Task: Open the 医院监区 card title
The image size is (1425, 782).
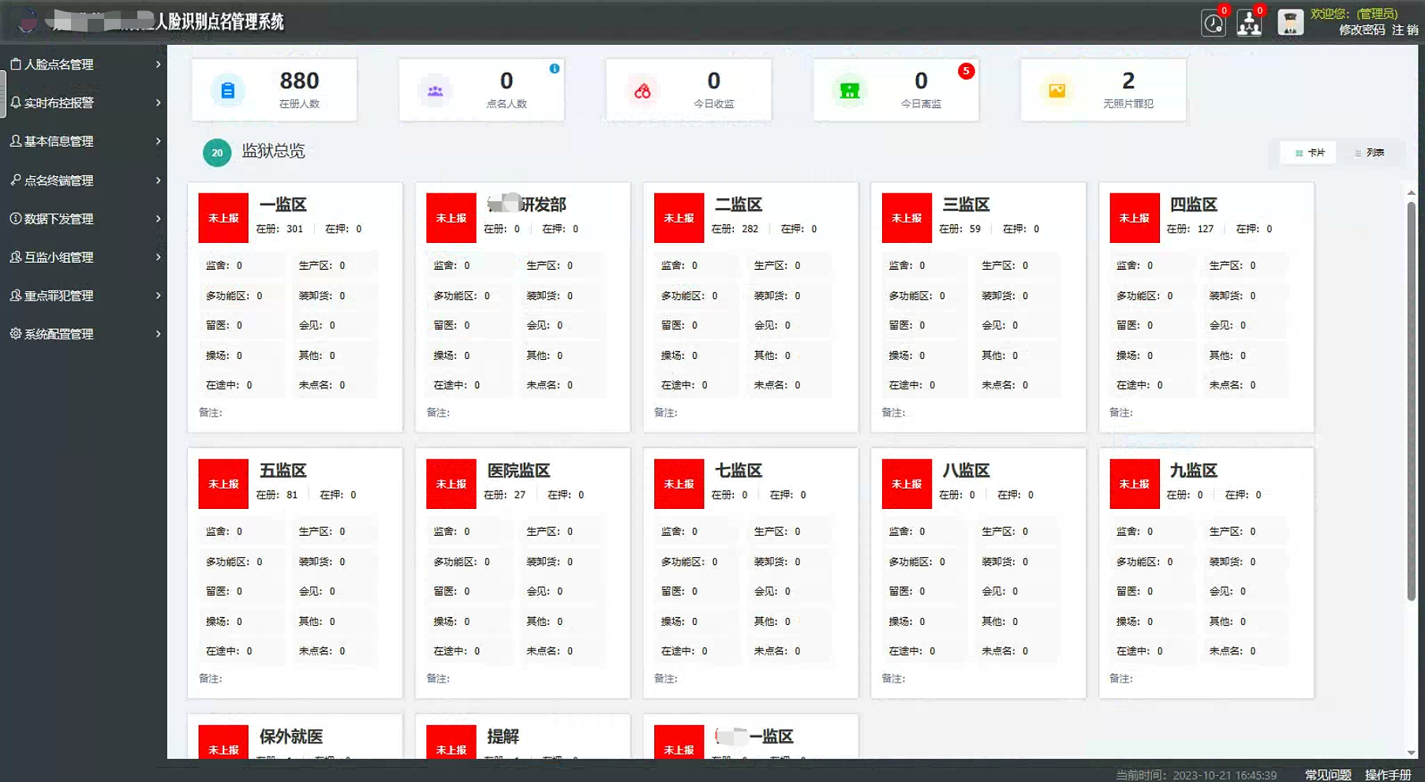Action: (518, 470)
